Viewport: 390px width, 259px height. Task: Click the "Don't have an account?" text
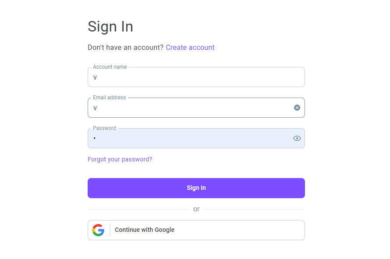(x=125, y=47)
